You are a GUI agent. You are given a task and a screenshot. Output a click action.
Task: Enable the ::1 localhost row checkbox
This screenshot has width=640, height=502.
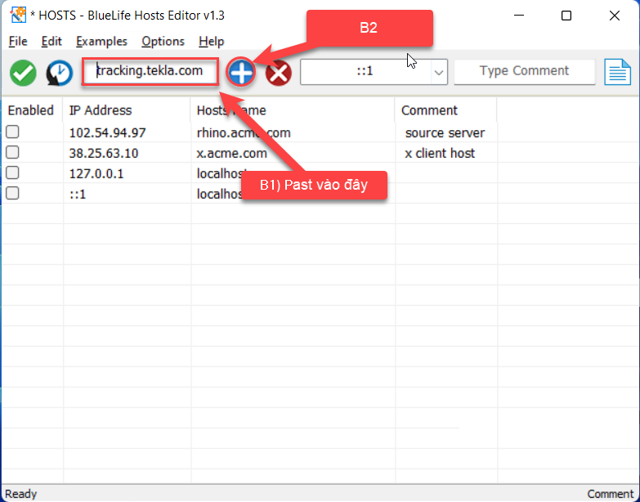coord(13,194)
